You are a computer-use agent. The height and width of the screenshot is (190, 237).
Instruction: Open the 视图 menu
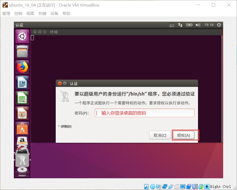(x=30, y=13)
